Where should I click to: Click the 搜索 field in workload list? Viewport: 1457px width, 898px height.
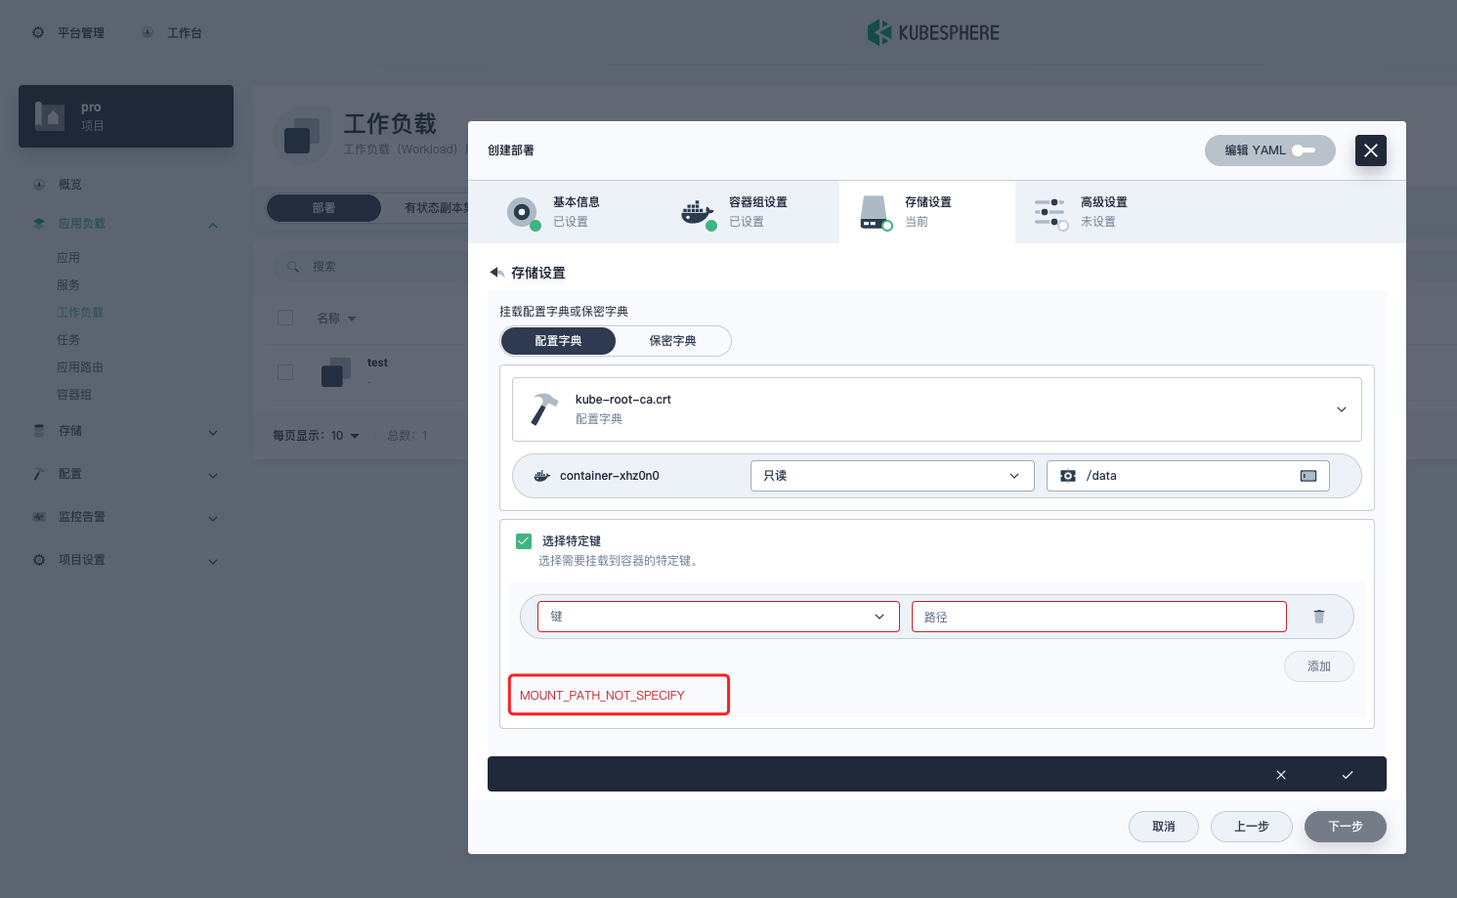(x=371, y=267)
